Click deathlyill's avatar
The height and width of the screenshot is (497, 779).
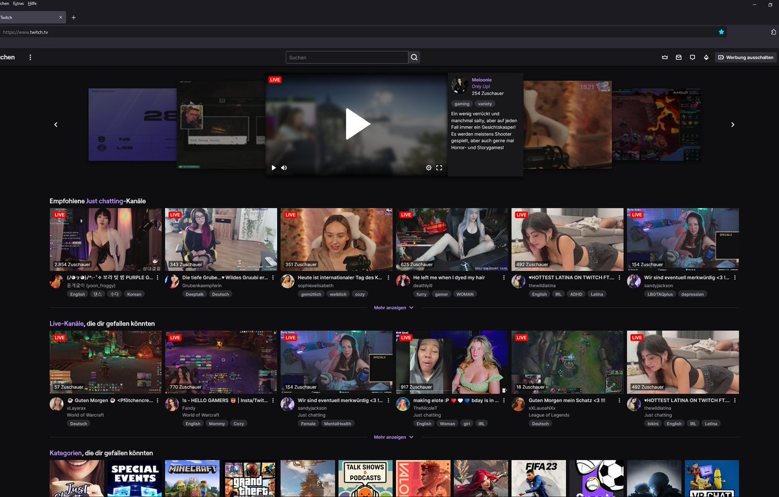(x=403, y=281)
